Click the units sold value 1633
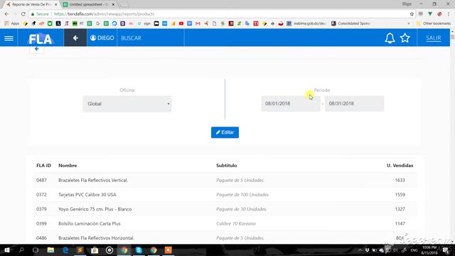 tap(400, 180)
